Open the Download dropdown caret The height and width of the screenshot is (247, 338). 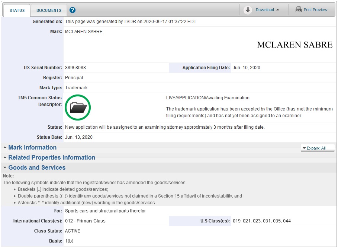coord(278,10)
